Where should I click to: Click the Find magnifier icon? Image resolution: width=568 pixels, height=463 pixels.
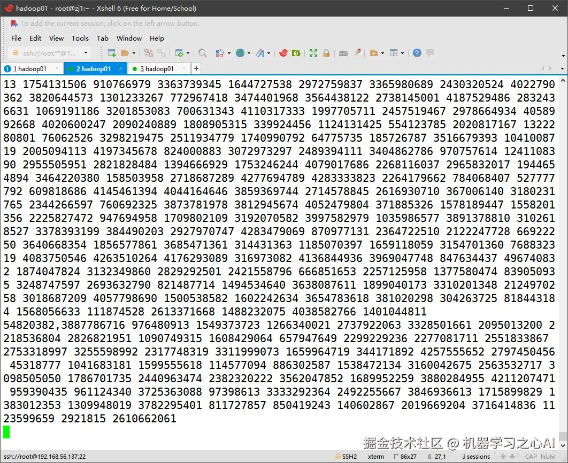(x=203, y=53)
